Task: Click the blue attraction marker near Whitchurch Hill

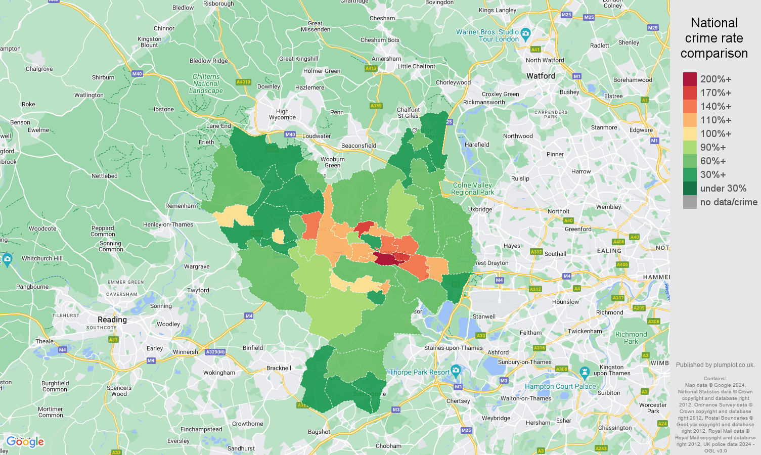Action: point(7,259)
